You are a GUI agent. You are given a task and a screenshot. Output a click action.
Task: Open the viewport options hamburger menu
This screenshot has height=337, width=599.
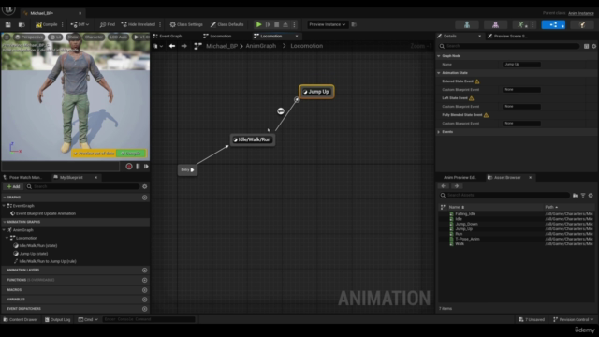(x=7, y=37)
